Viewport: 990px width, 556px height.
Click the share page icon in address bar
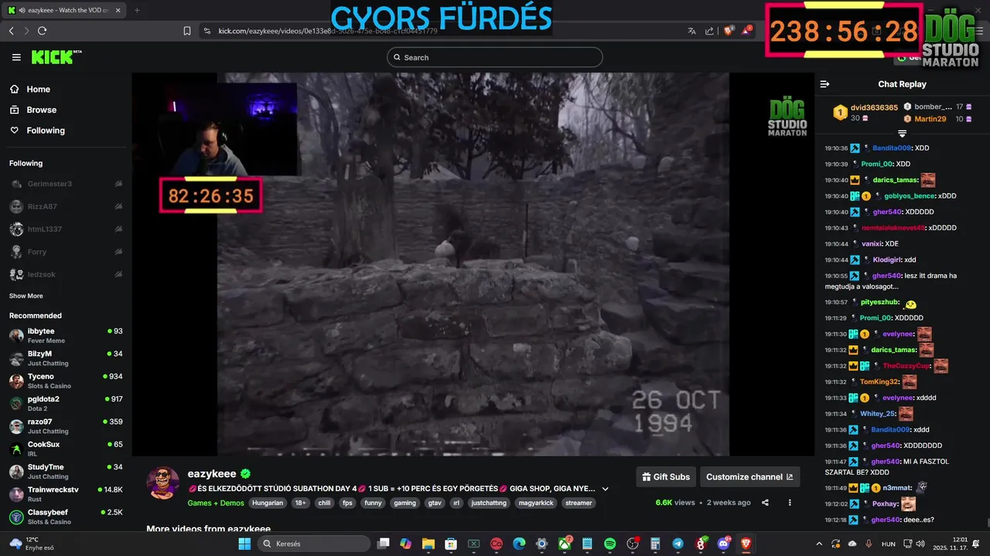tap(709, 31)
